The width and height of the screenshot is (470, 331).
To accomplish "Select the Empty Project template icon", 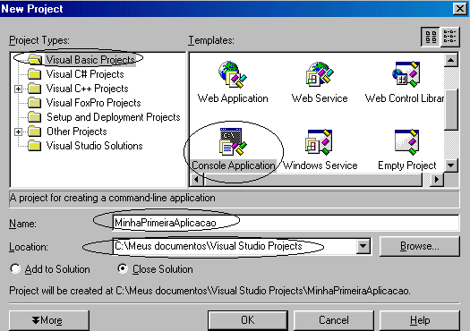I will click(406, 142).
